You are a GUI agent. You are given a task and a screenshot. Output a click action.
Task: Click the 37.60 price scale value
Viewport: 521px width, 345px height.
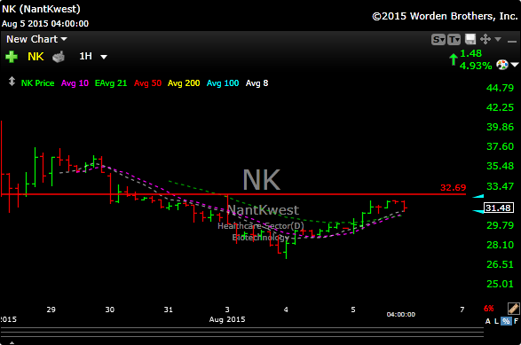click(500, 146)
